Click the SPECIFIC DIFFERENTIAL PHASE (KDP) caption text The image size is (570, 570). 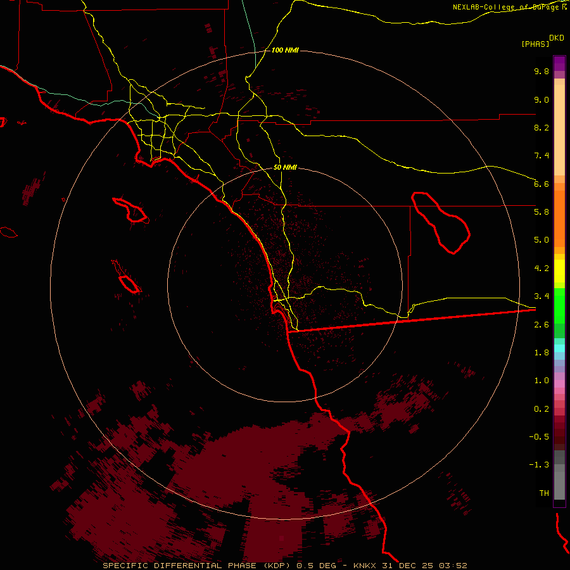click(x=198, y=566)
